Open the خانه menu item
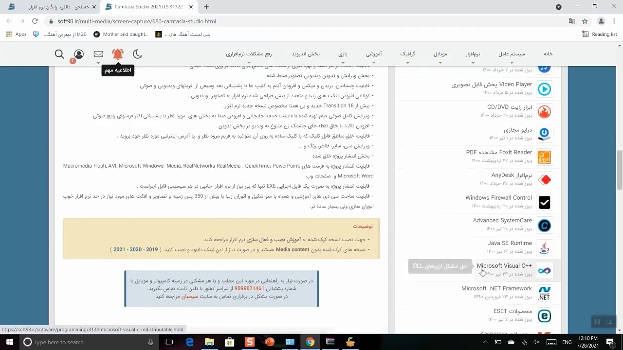Image resolution: width=623 pixels, height=350 pixels. pos(548,54)
